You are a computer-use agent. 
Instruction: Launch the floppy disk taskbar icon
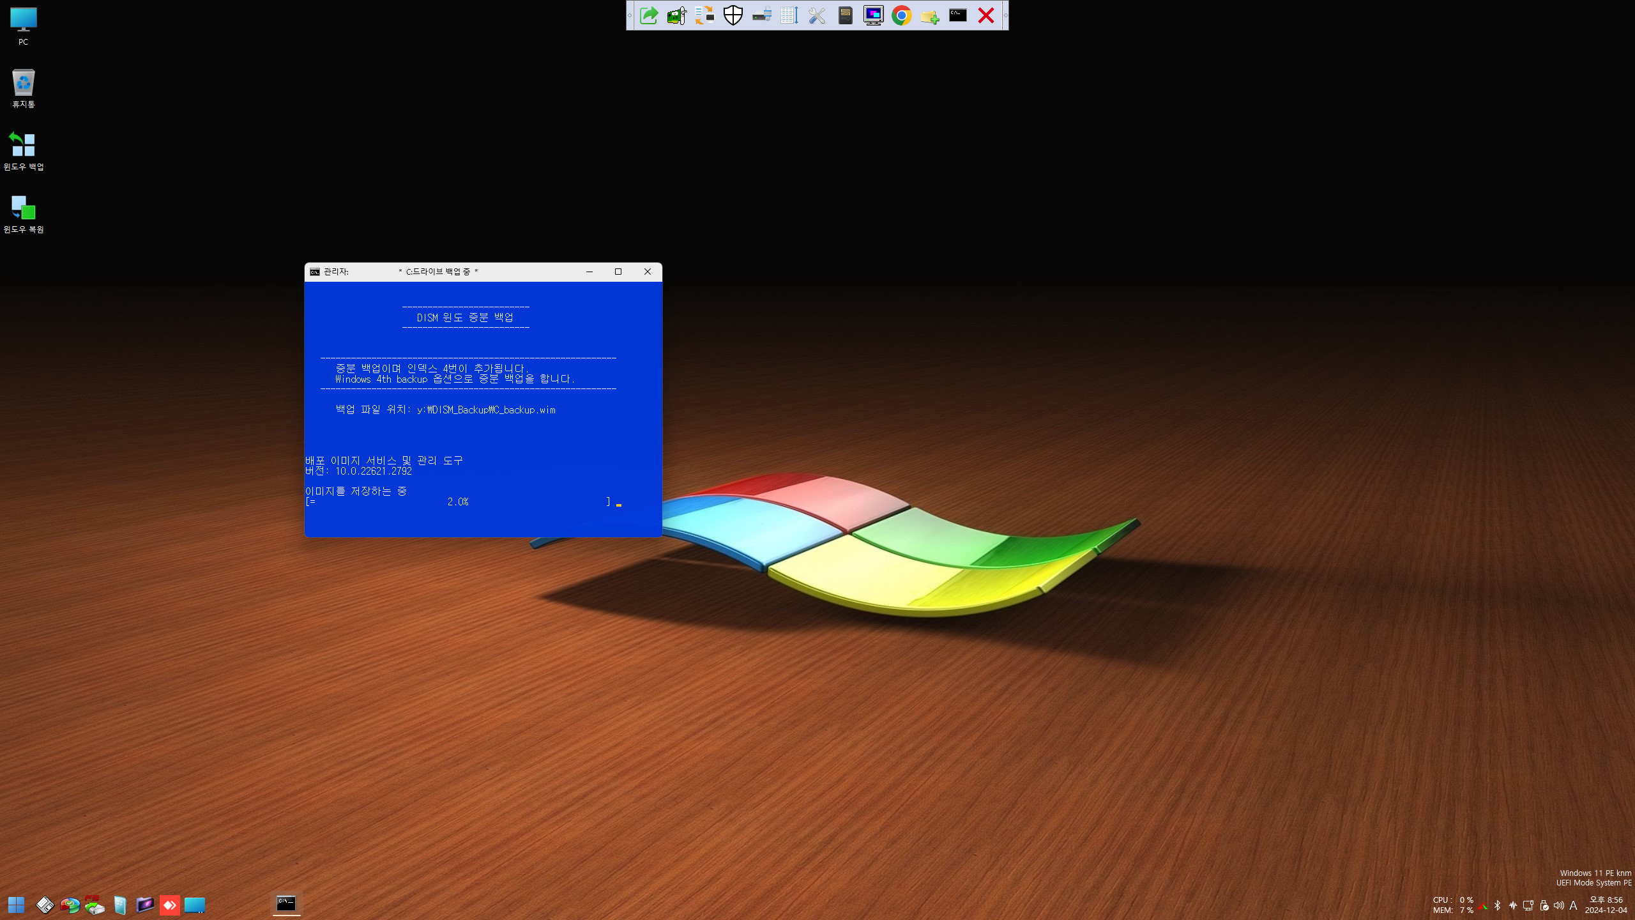pos(45,905)
